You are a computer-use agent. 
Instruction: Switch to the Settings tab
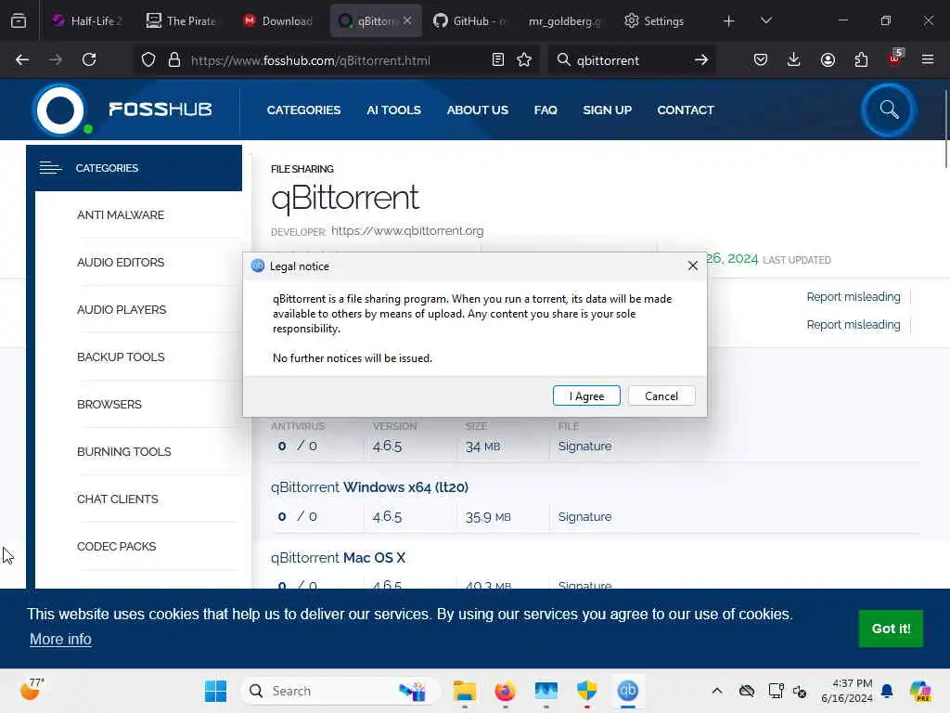pyautogui.click(x=655, y=21)
